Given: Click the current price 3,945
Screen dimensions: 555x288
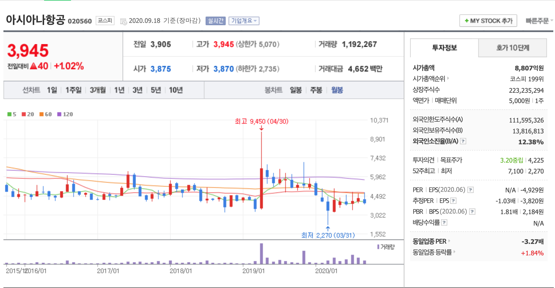Looking at the screenshot, I should [x=28, y=51].
